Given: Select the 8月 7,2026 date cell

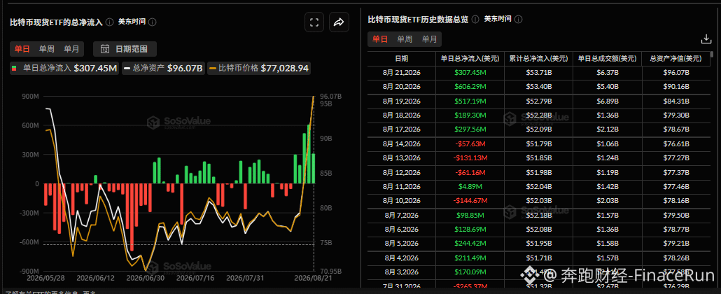Looking at the screenshot, I should [401, 215].
